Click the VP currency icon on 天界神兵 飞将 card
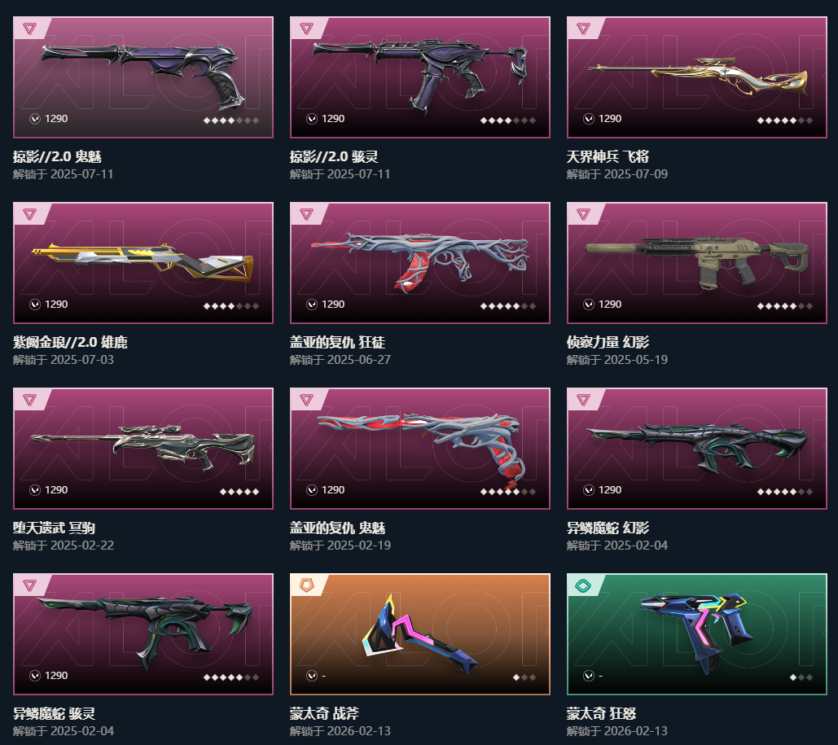 point(589,119)
